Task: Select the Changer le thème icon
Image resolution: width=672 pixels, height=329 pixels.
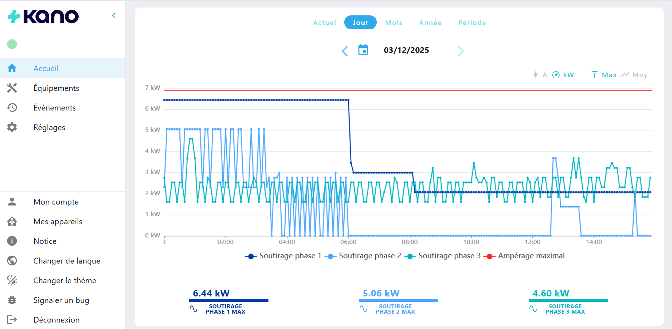Action: click(x=12, y=280)
